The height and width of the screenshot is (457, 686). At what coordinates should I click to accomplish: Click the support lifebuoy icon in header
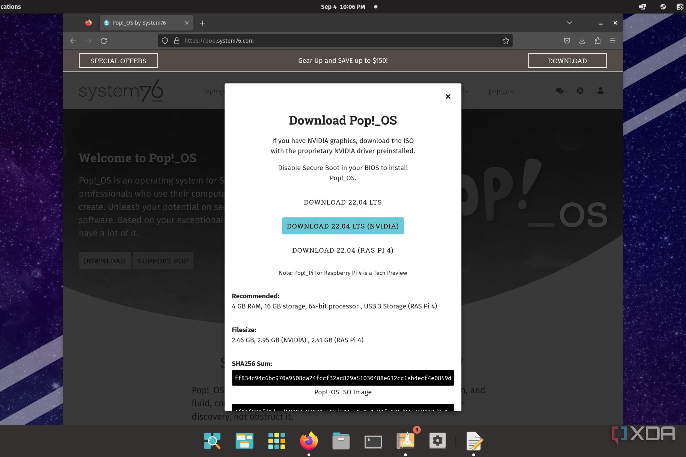coord(580,91)
